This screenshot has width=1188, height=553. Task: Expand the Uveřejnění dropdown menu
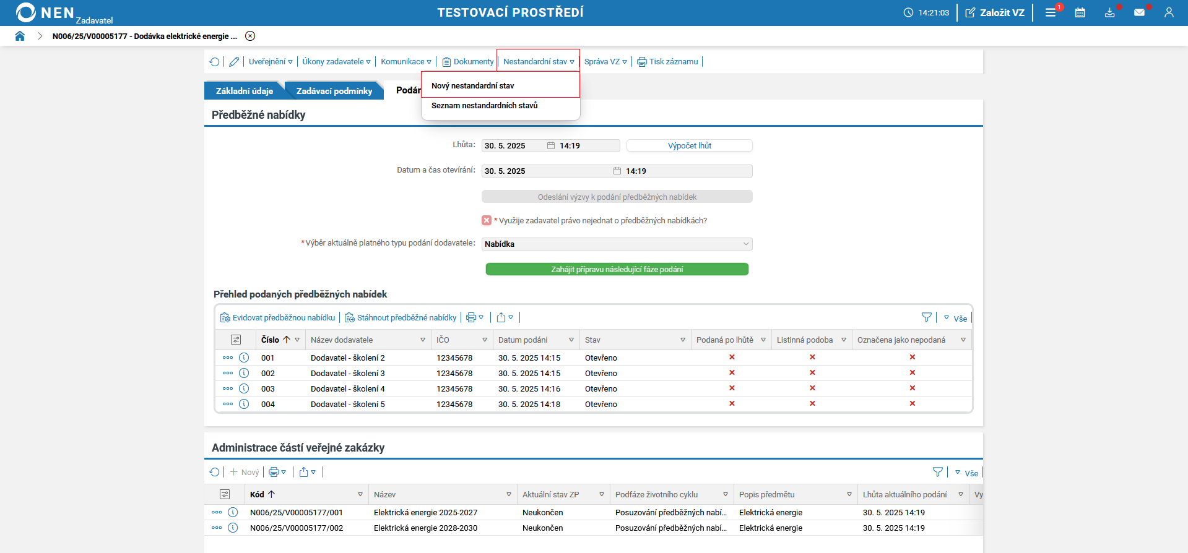[x=271, y=62]
